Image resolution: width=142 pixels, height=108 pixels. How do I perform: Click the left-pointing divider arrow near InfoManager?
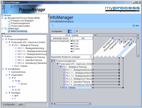[x=49, y=15]
